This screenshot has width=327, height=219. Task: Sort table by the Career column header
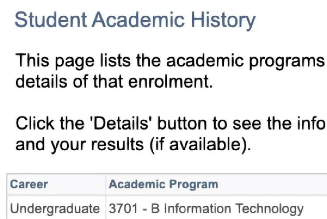[x=29, y=184]
